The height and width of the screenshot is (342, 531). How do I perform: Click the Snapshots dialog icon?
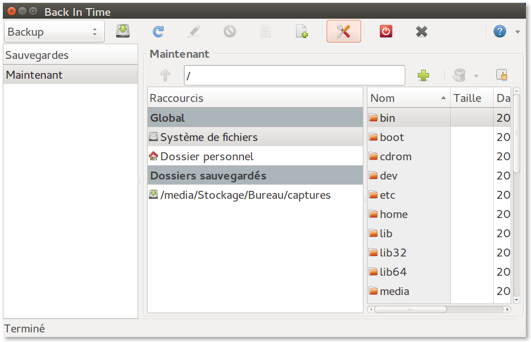pyautogui.click(x=502, y=75)
